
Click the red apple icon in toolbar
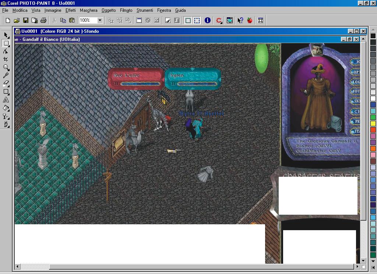tap(250, 21)
